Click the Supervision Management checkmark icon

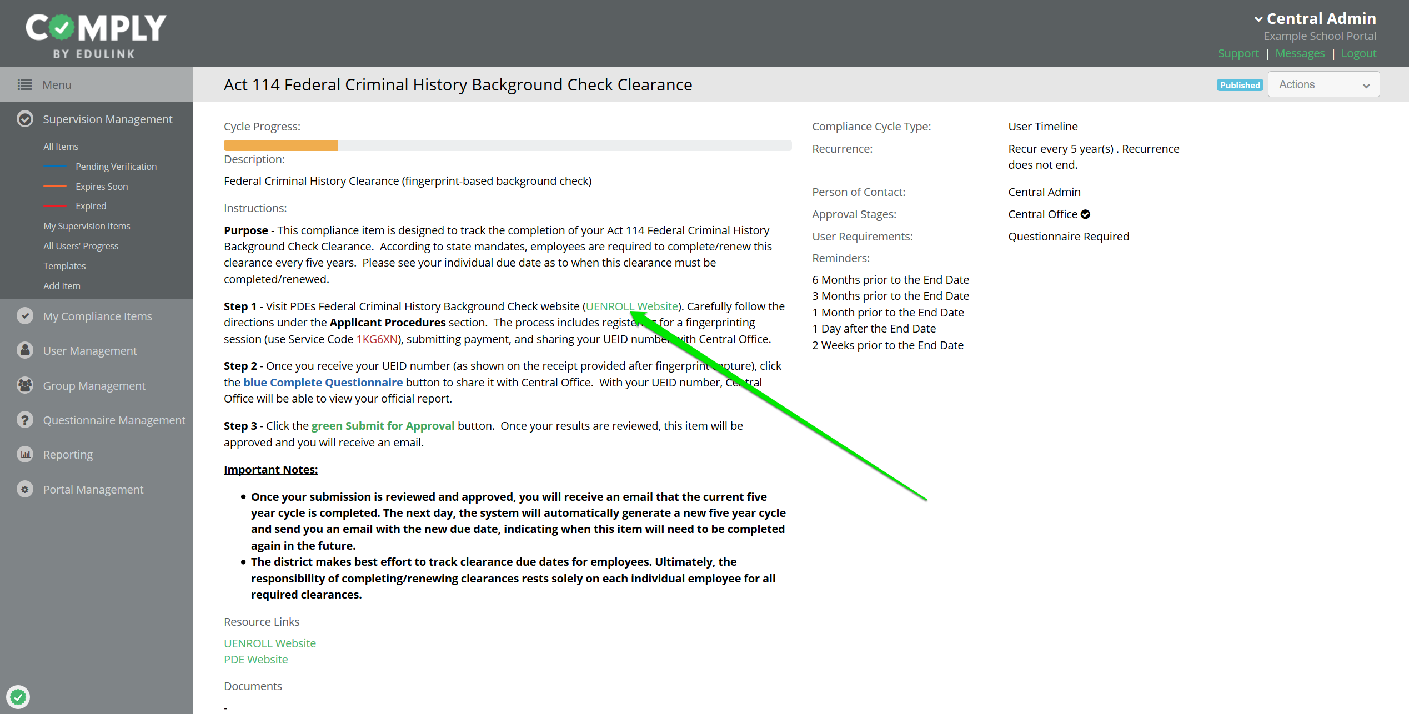point(24,119)
